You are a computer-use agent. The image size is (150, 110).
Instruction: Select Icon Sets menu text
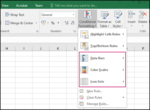point(97,82)
